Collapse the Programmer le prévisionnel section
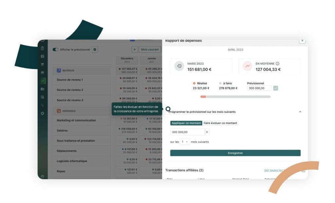This screenshot has height=203, width=335. [x=300, y=112]
